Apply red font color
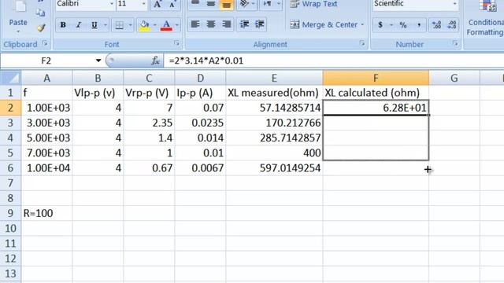The height and width of the screenshot is (283, 504). point(166,25)
